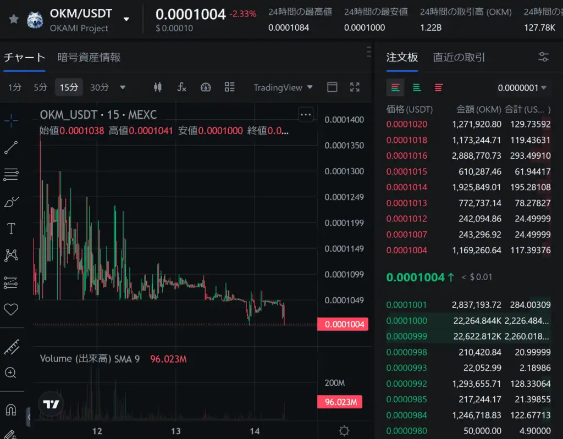Screen dimensions: 563x439
Task: Show bids only order book view
Action: (x=417, y=87)
